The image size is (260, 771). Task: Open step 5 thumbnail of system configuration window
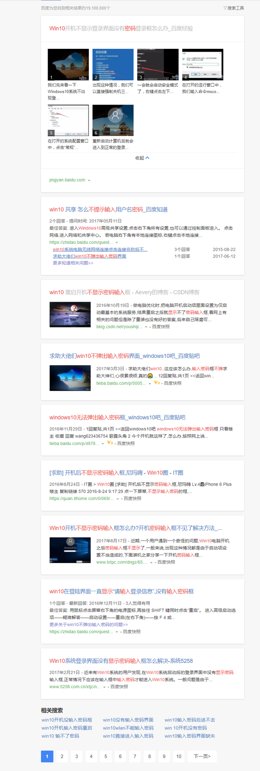(x=68, y=120)
